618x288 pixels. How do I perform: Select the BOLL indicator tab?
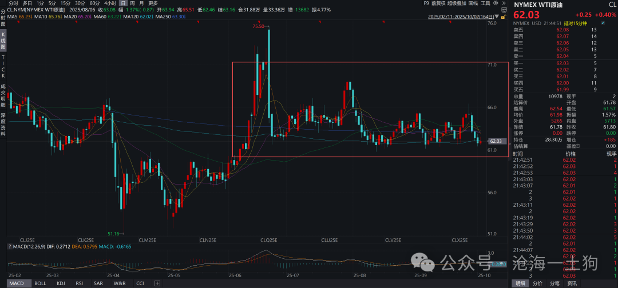coord(40,283)
